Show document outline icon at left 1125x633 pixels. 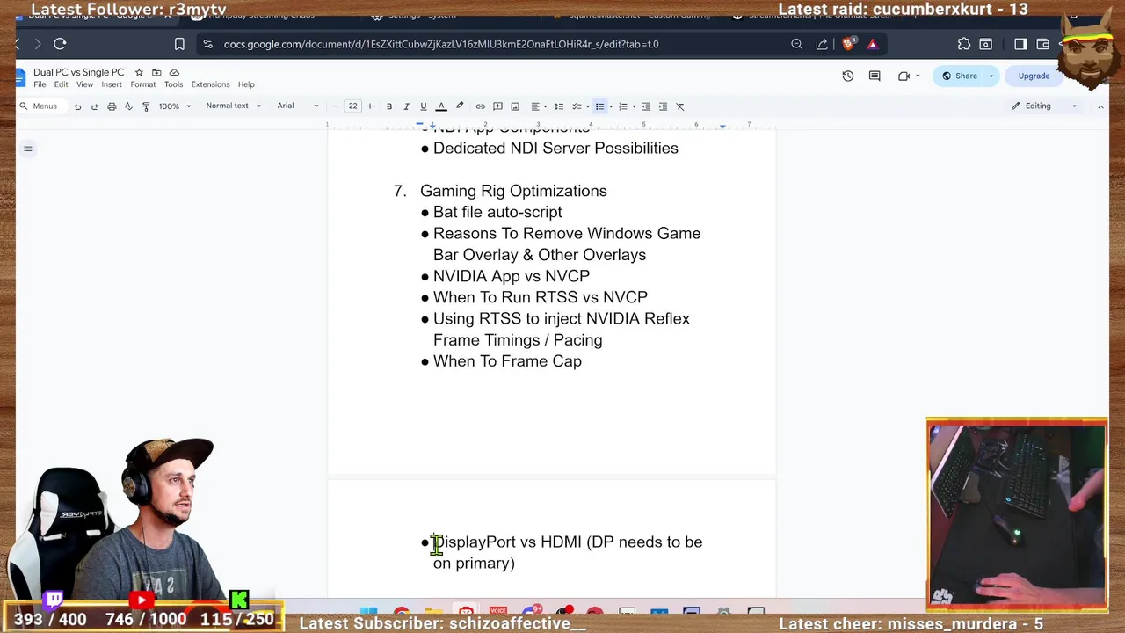28,149
